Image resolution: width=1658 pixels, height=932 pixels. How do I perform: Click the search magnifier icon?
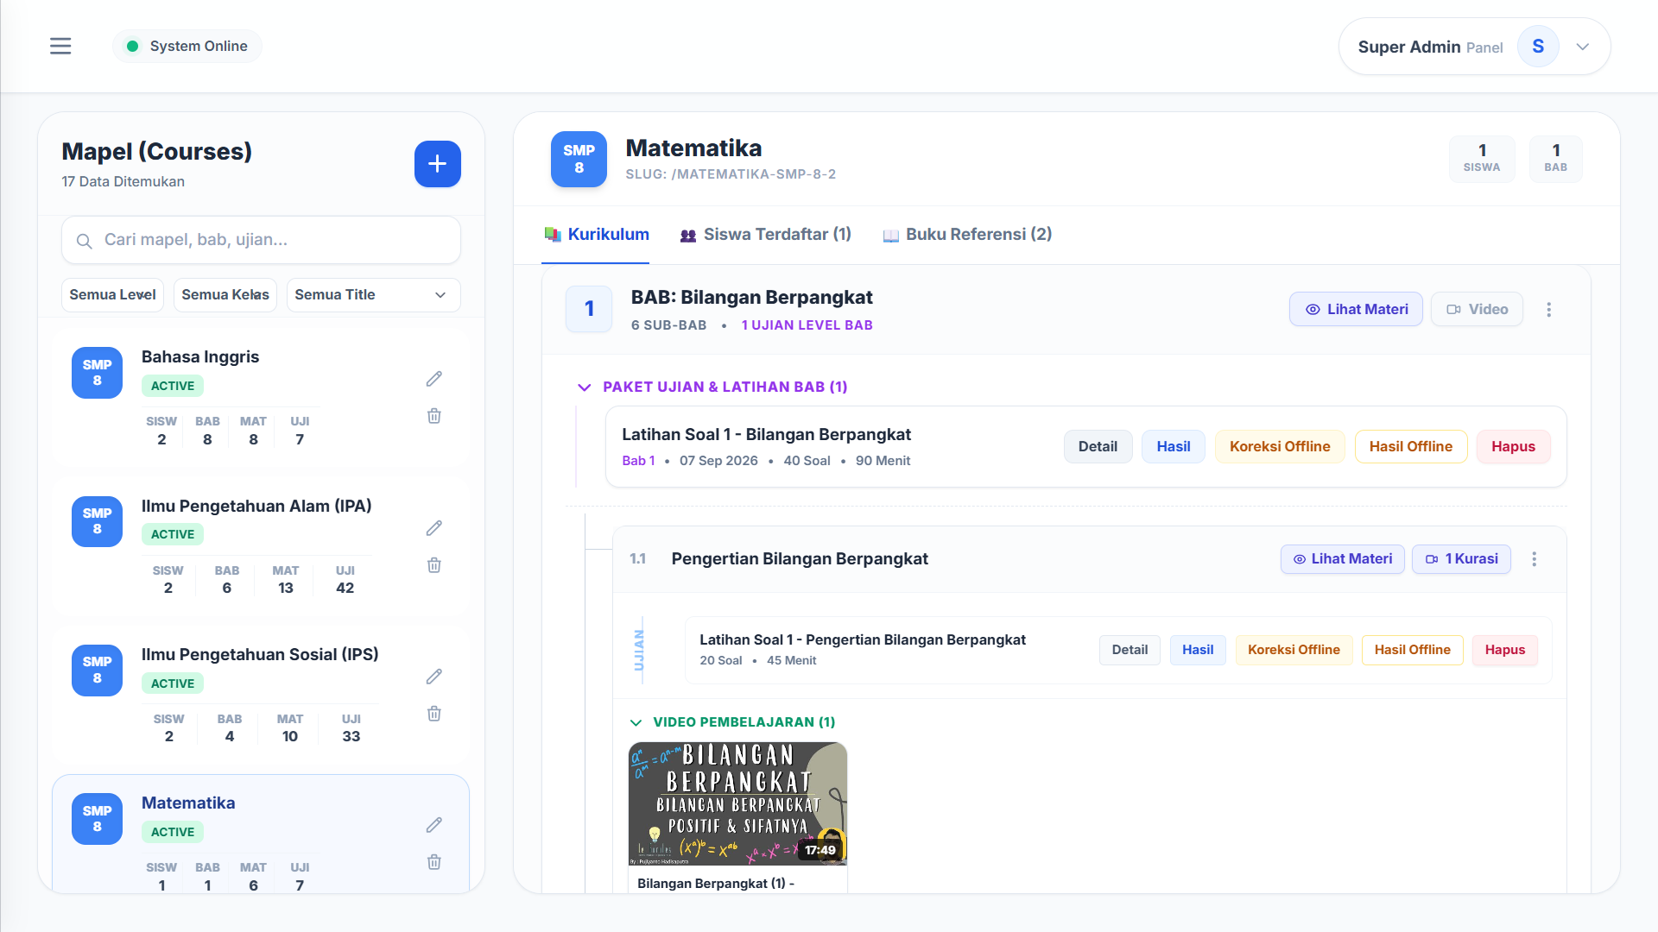tap(85, 241)
